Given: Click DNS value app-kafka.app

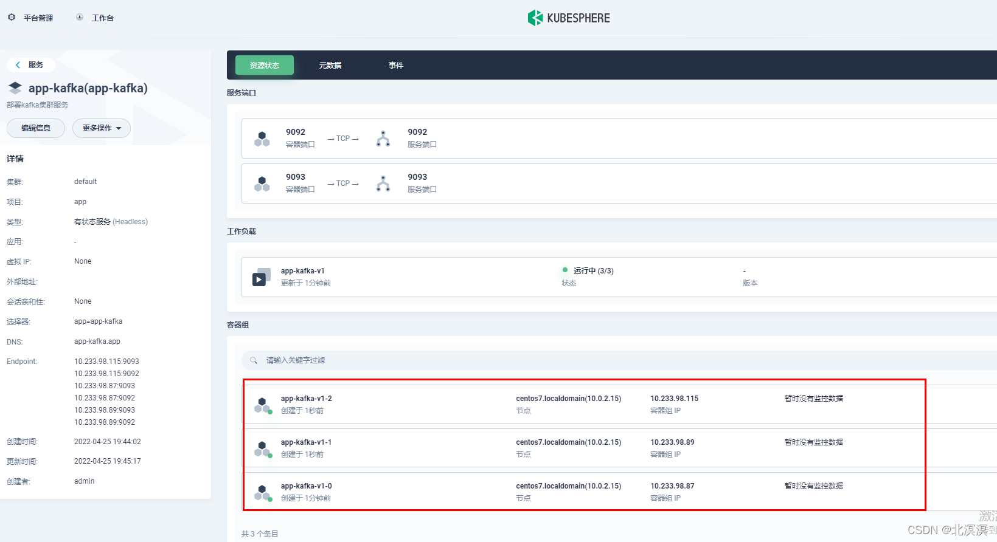Looking at the screenshot, I should coord(97,341).
